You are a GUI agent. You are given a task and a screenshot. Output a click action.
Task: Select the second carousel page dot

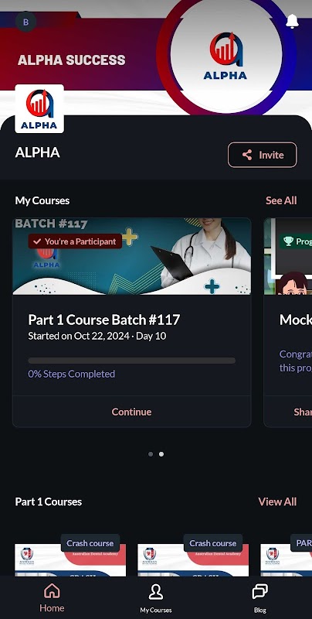point(161,454)
